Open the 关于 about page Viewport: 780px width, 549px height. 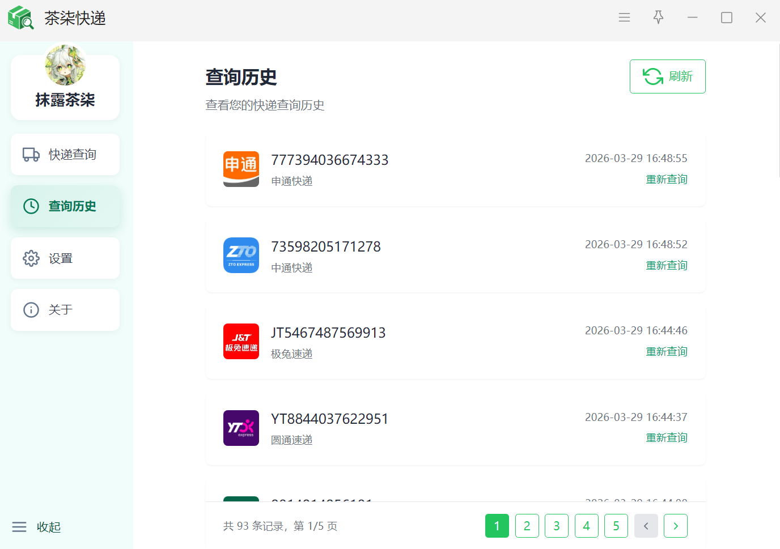click(65, 310)
